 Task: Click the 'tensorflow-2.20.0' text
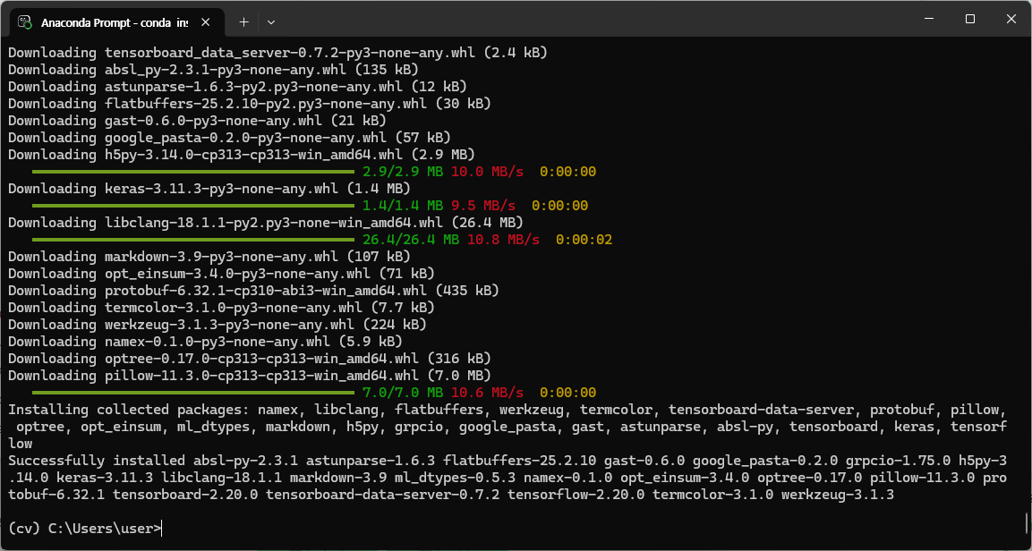[x=576, y=495]
